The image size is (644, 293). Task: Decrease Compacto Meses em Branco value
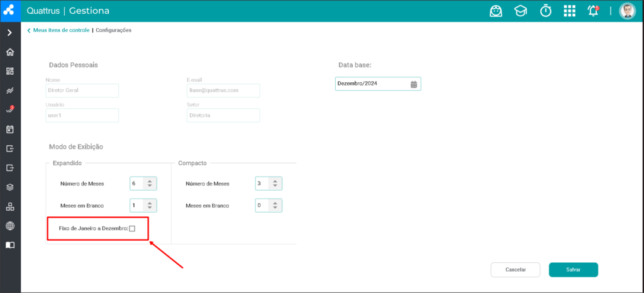coord(275,208)
